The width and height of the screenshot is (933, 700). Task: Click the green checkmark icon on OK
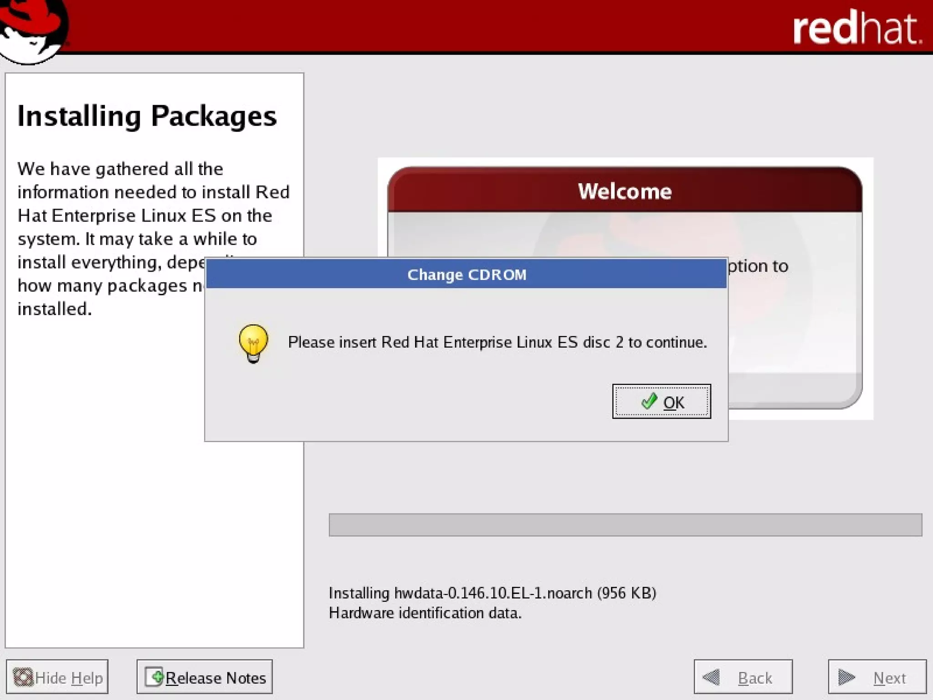pos(648,401)
